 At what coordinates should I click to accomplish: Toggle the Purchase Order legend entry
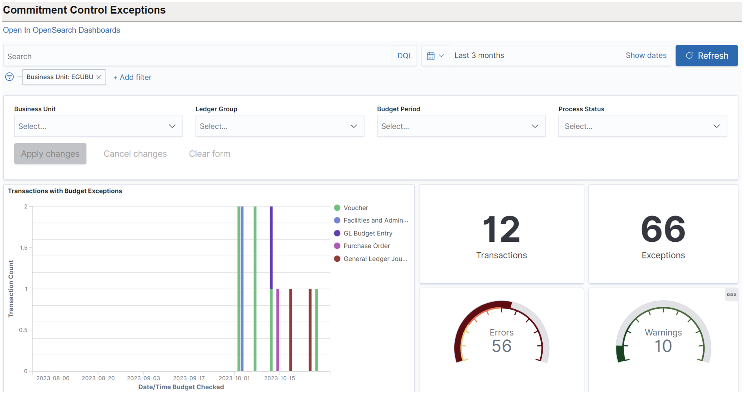366,246
